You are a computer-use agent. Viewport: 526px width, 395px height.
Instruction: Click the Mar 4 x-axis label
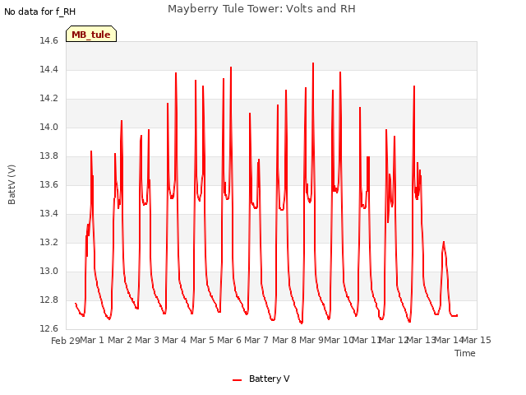click(x=174, y=340)
